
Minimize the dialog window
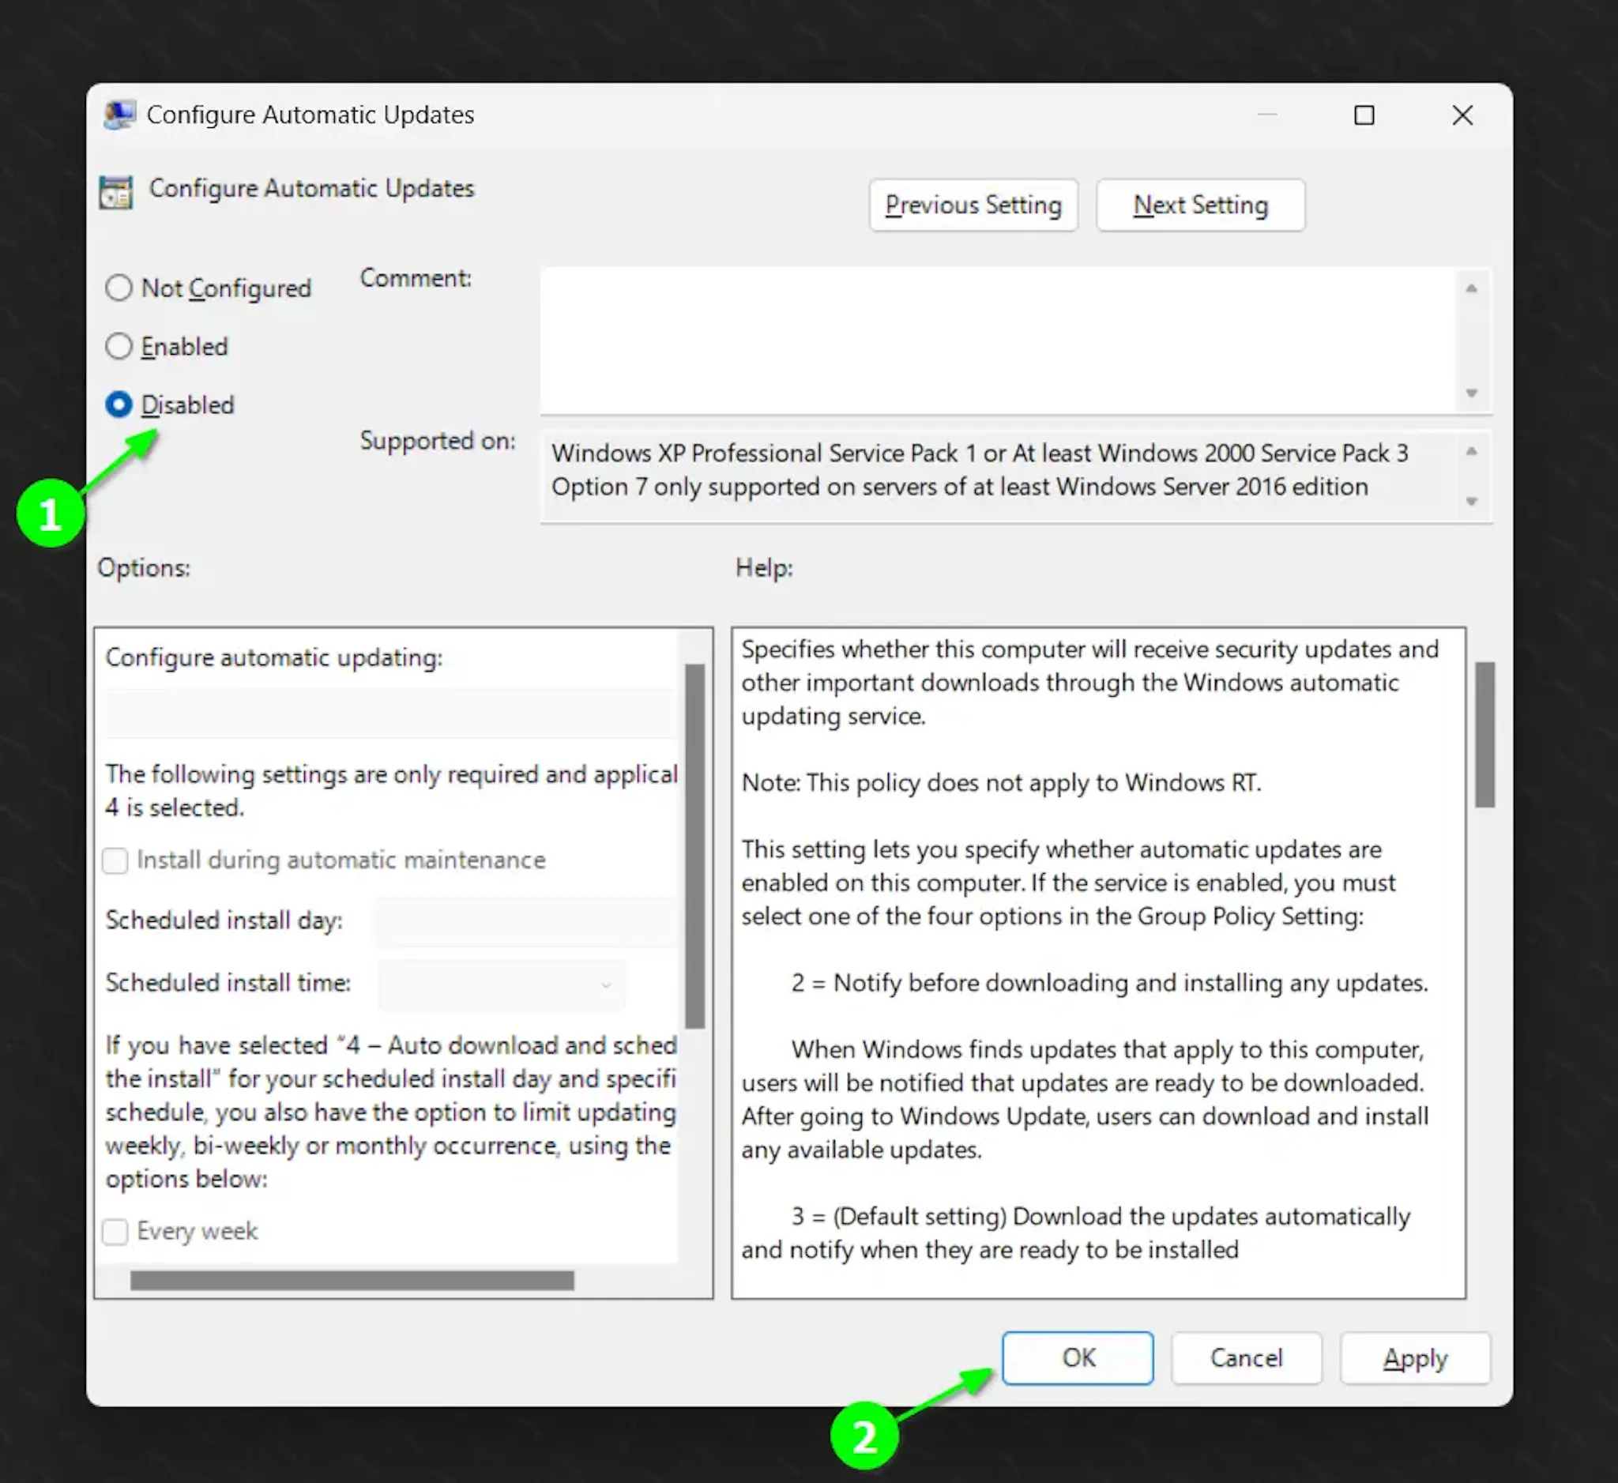click(1267, 115)
